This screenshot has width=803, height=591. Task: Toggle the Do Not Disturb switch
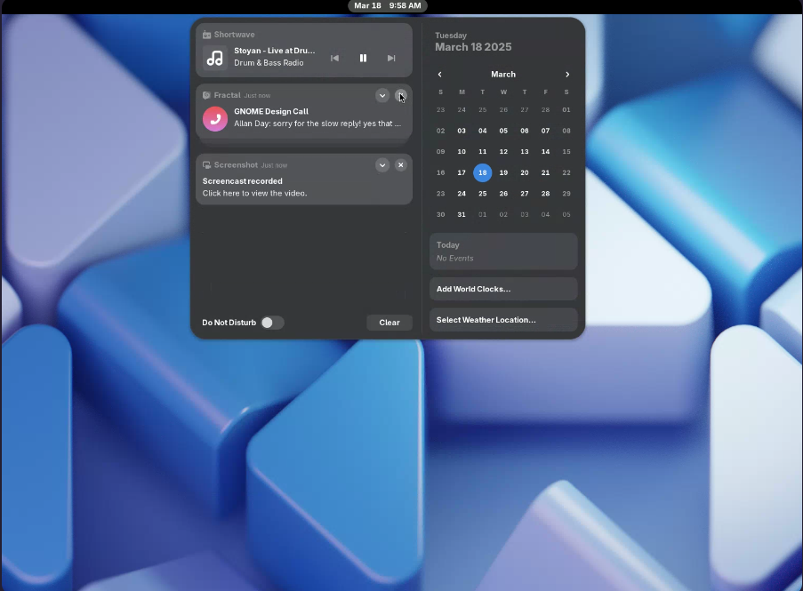pos(272,323)
